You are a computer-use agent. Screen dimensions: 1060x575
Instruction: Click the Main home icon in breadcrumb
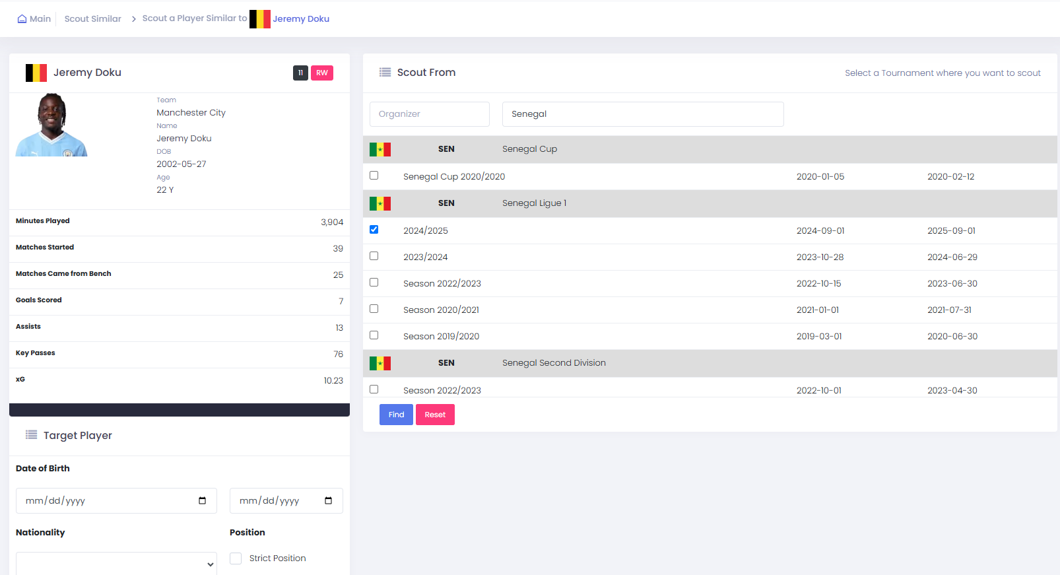pyautogui.click(x=22, y=18)
